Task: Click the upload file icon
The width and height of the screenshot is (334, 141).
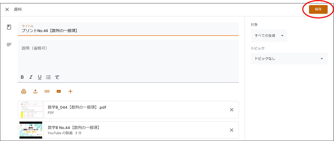Action: [x=35, y=91]
